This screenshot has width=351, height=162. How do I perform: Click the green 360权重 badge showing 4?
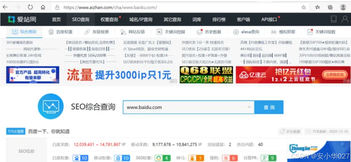[x=162, y=158]
